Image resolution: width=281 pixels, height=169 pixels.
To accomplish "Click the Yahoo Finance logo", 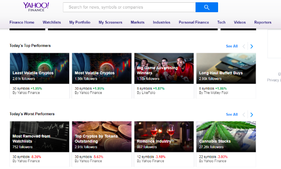I will [36, 7].
